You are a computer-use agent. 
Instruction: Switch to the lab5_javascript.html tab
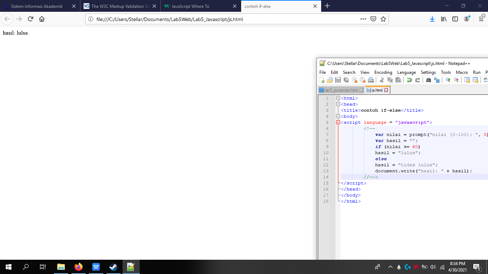click(x=340, y=90)
